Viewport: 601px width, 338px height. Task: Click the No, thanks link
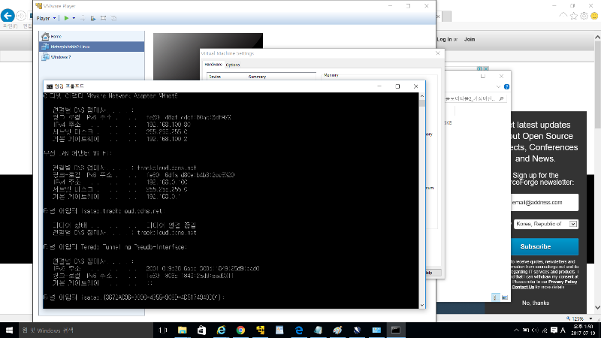click(x=536, y=303)
